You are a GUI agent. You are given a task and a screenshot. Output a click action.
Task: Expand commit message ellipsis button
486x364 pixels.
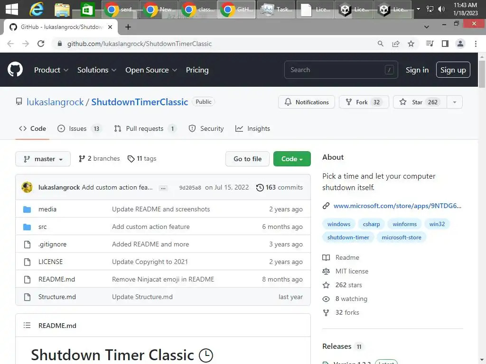click(163, 188)
